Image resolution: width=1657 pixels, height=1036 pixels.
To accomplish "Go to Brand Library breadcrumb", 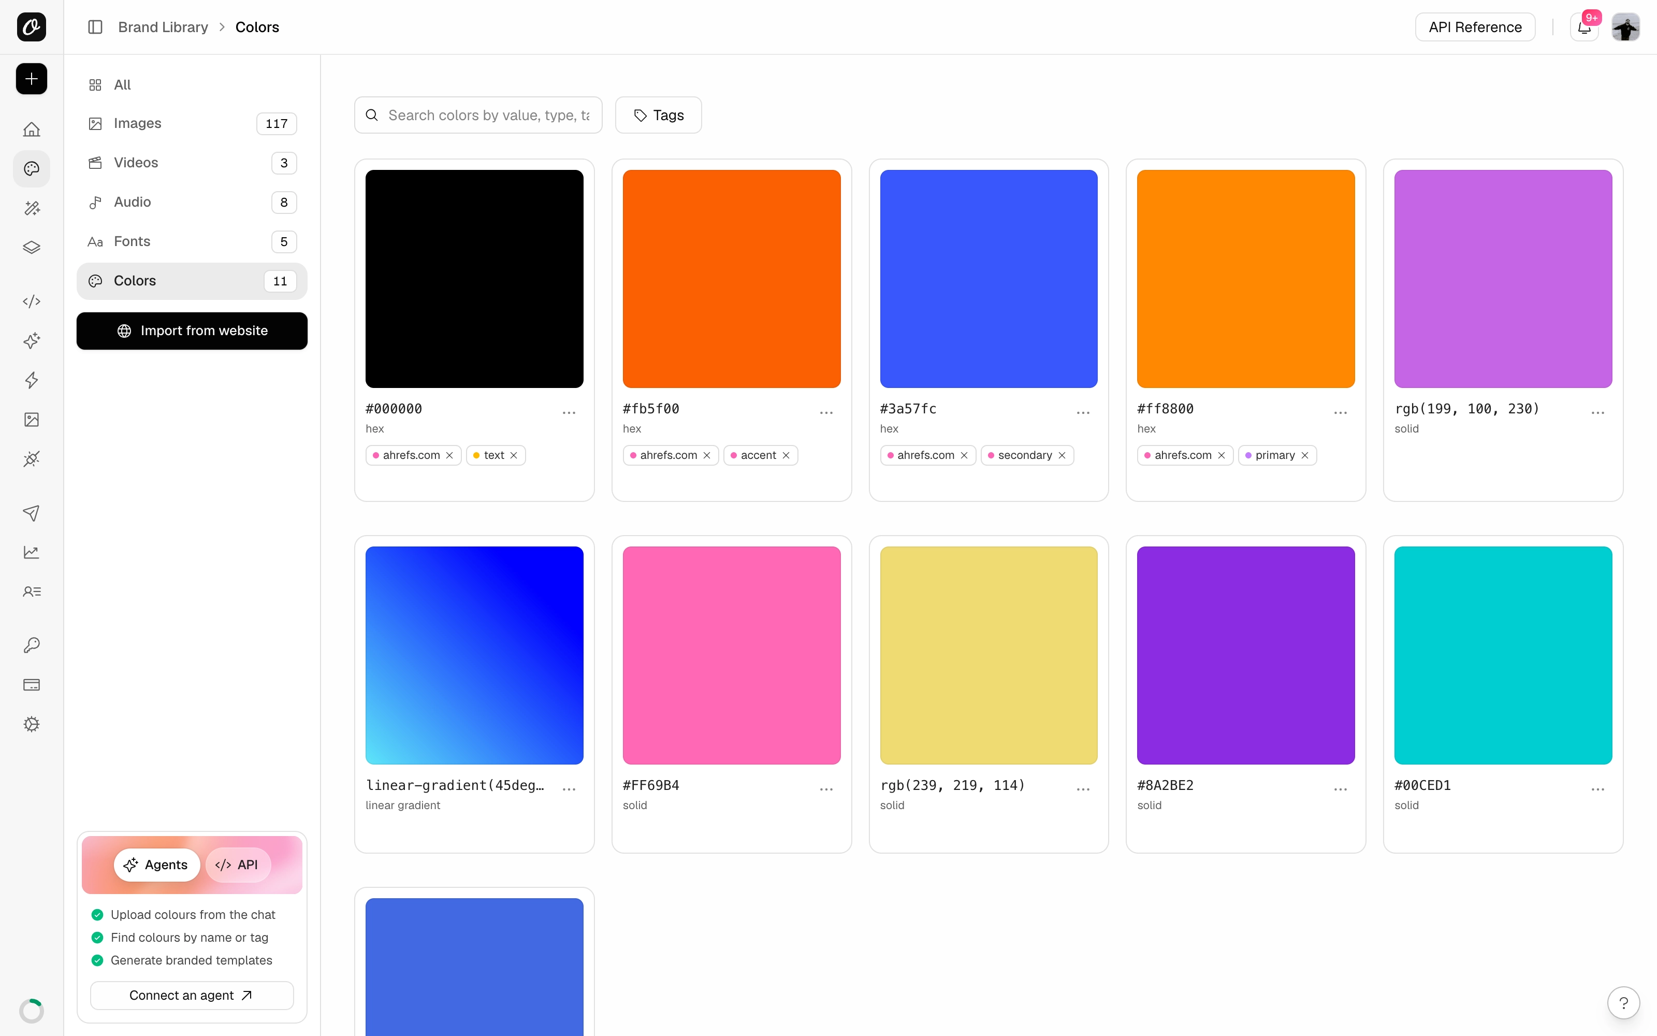I will [x=163, y=27].
